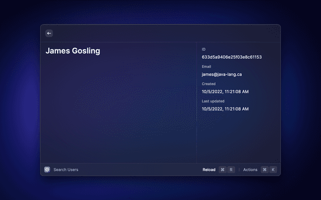Click the Last updated date value
Screen dimensions: 321x200
[225, 108]
